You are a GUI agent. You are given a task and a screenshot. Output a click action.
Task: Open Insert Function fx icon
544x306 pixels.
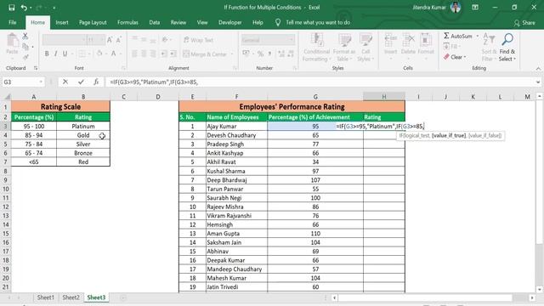point(96,82)
